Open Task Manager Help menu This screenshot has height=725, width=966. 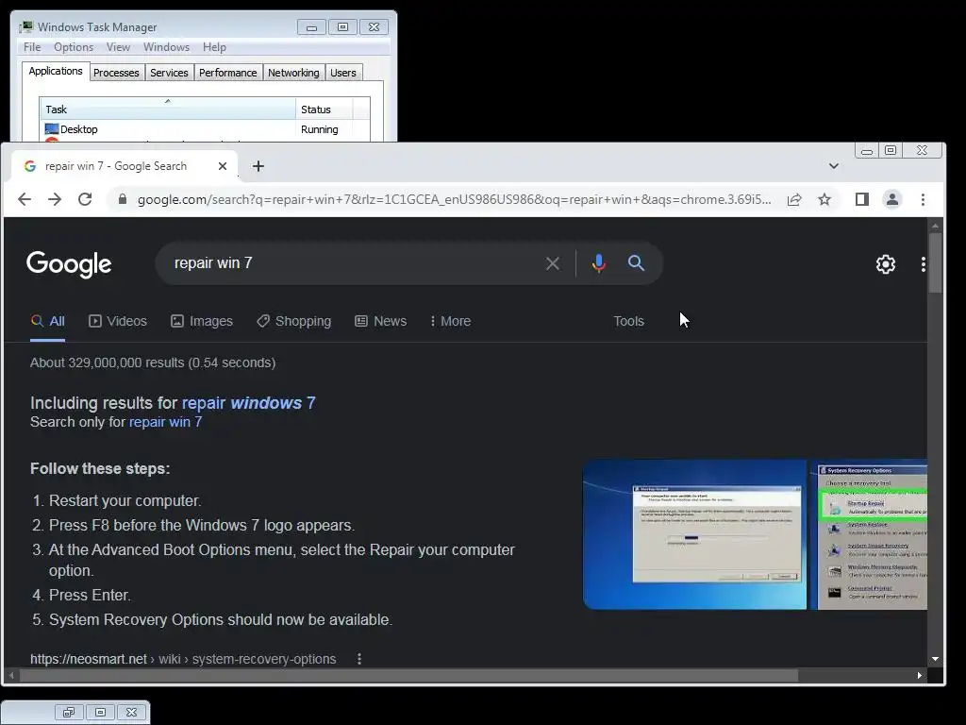[214, 47]
